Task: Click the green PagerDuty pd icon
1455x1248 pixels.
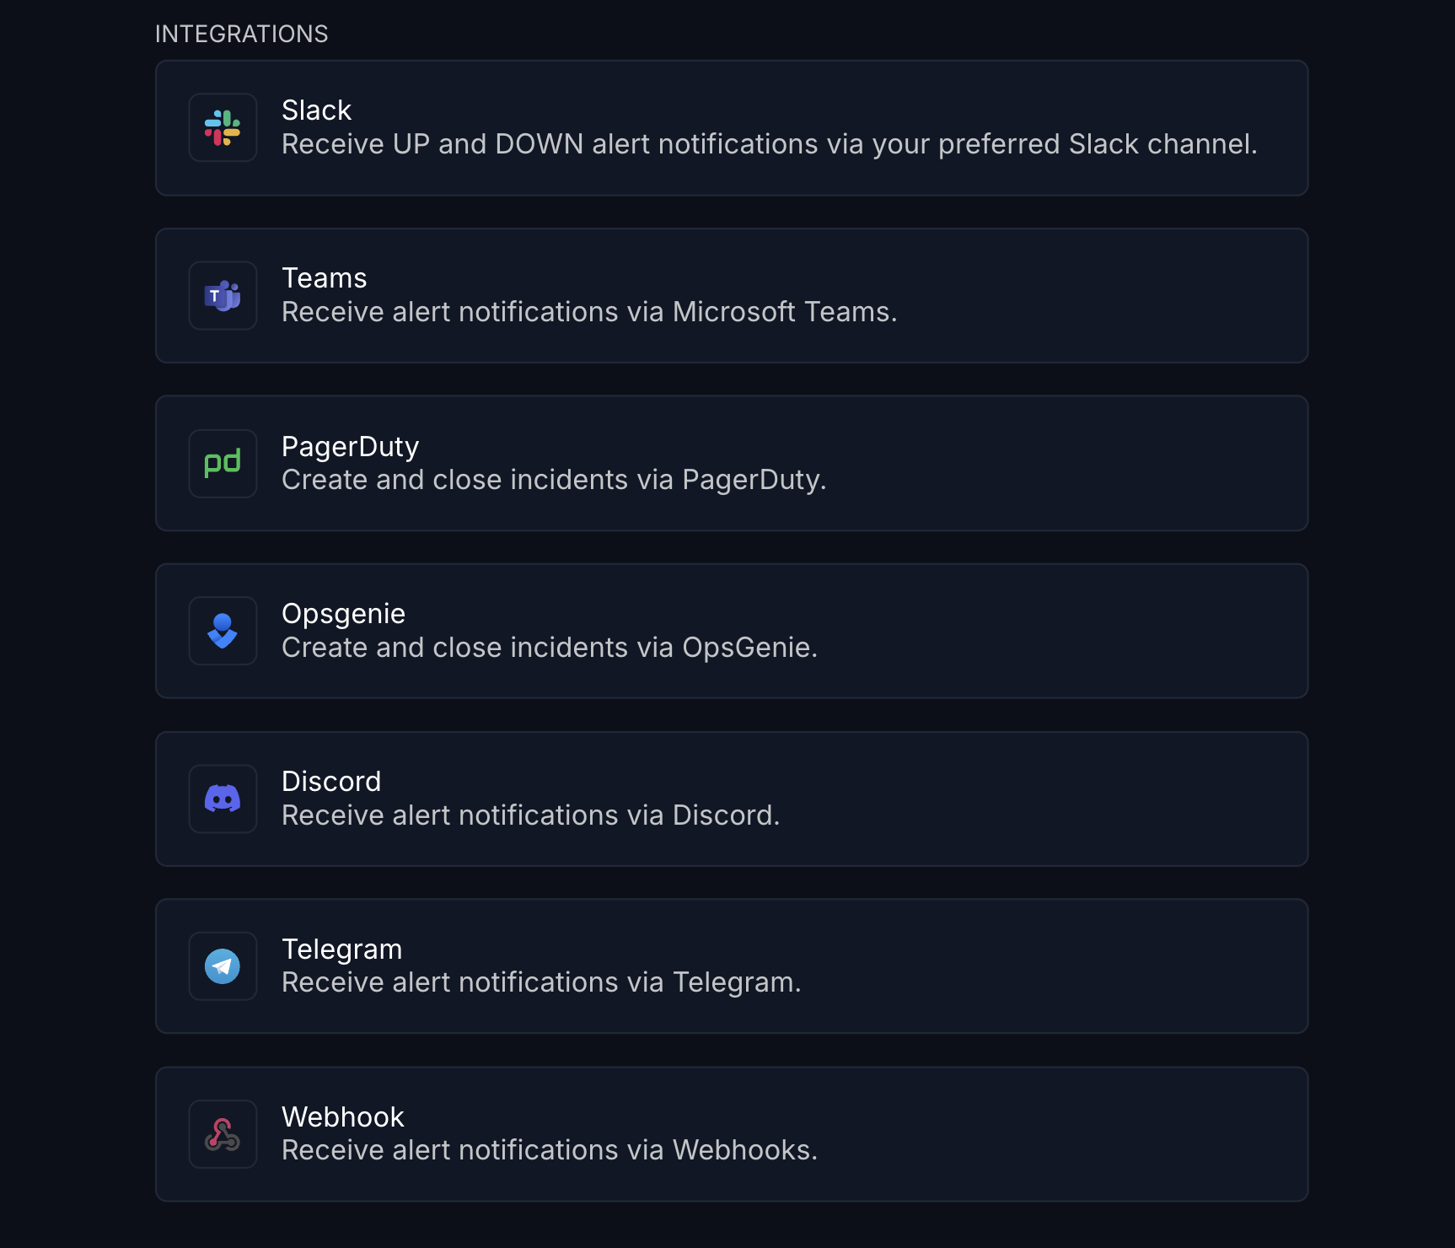Action: point(223,463)
